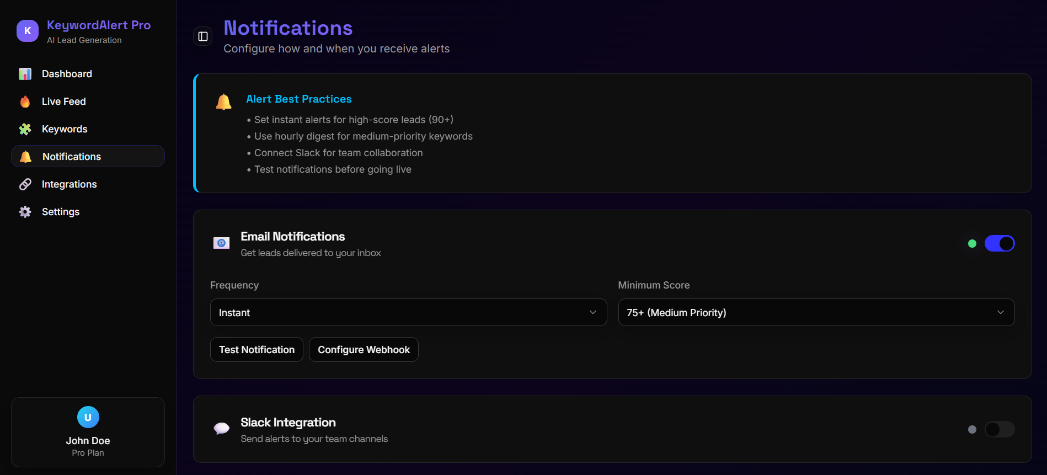1047x475 pixels.
Task: Click the Email Notifications envelope icon
Action: tap(221, 243)
